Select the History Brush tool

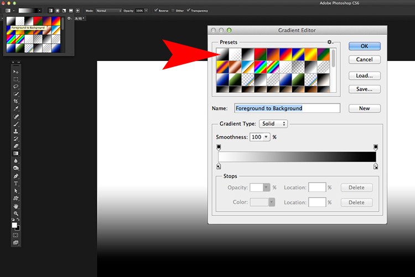pos(16,138)
